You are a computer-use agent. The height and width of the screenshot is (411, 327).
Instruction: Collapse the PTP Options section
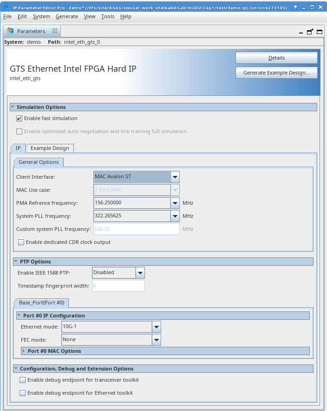(x=16, y=262)
